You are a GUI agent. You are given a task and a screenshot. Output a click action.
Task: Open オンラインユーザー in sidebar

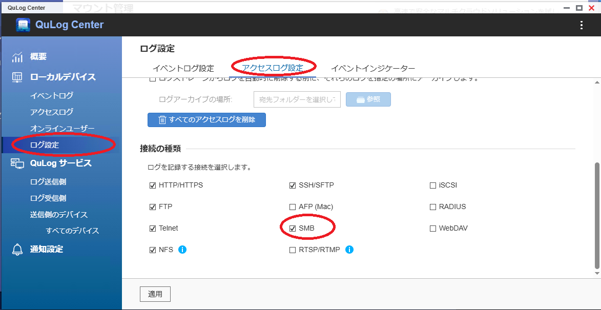(62, 129)
